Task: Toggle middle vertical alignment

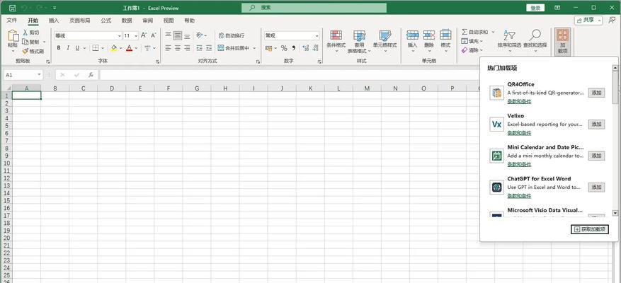Action: [x=178, y=35]
